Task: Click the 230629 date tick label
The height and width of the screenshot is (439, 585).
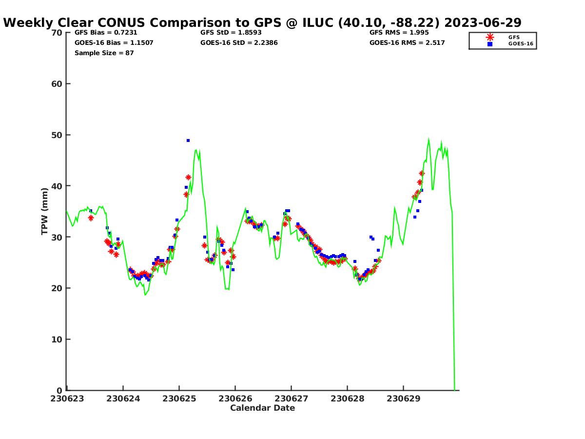Action: click(403, 399)
